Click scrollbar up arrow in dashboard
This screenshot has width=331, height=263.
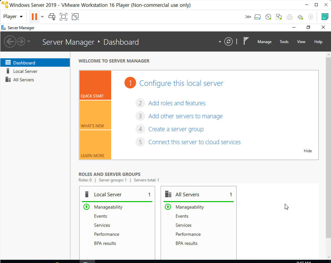click(328, 55)
